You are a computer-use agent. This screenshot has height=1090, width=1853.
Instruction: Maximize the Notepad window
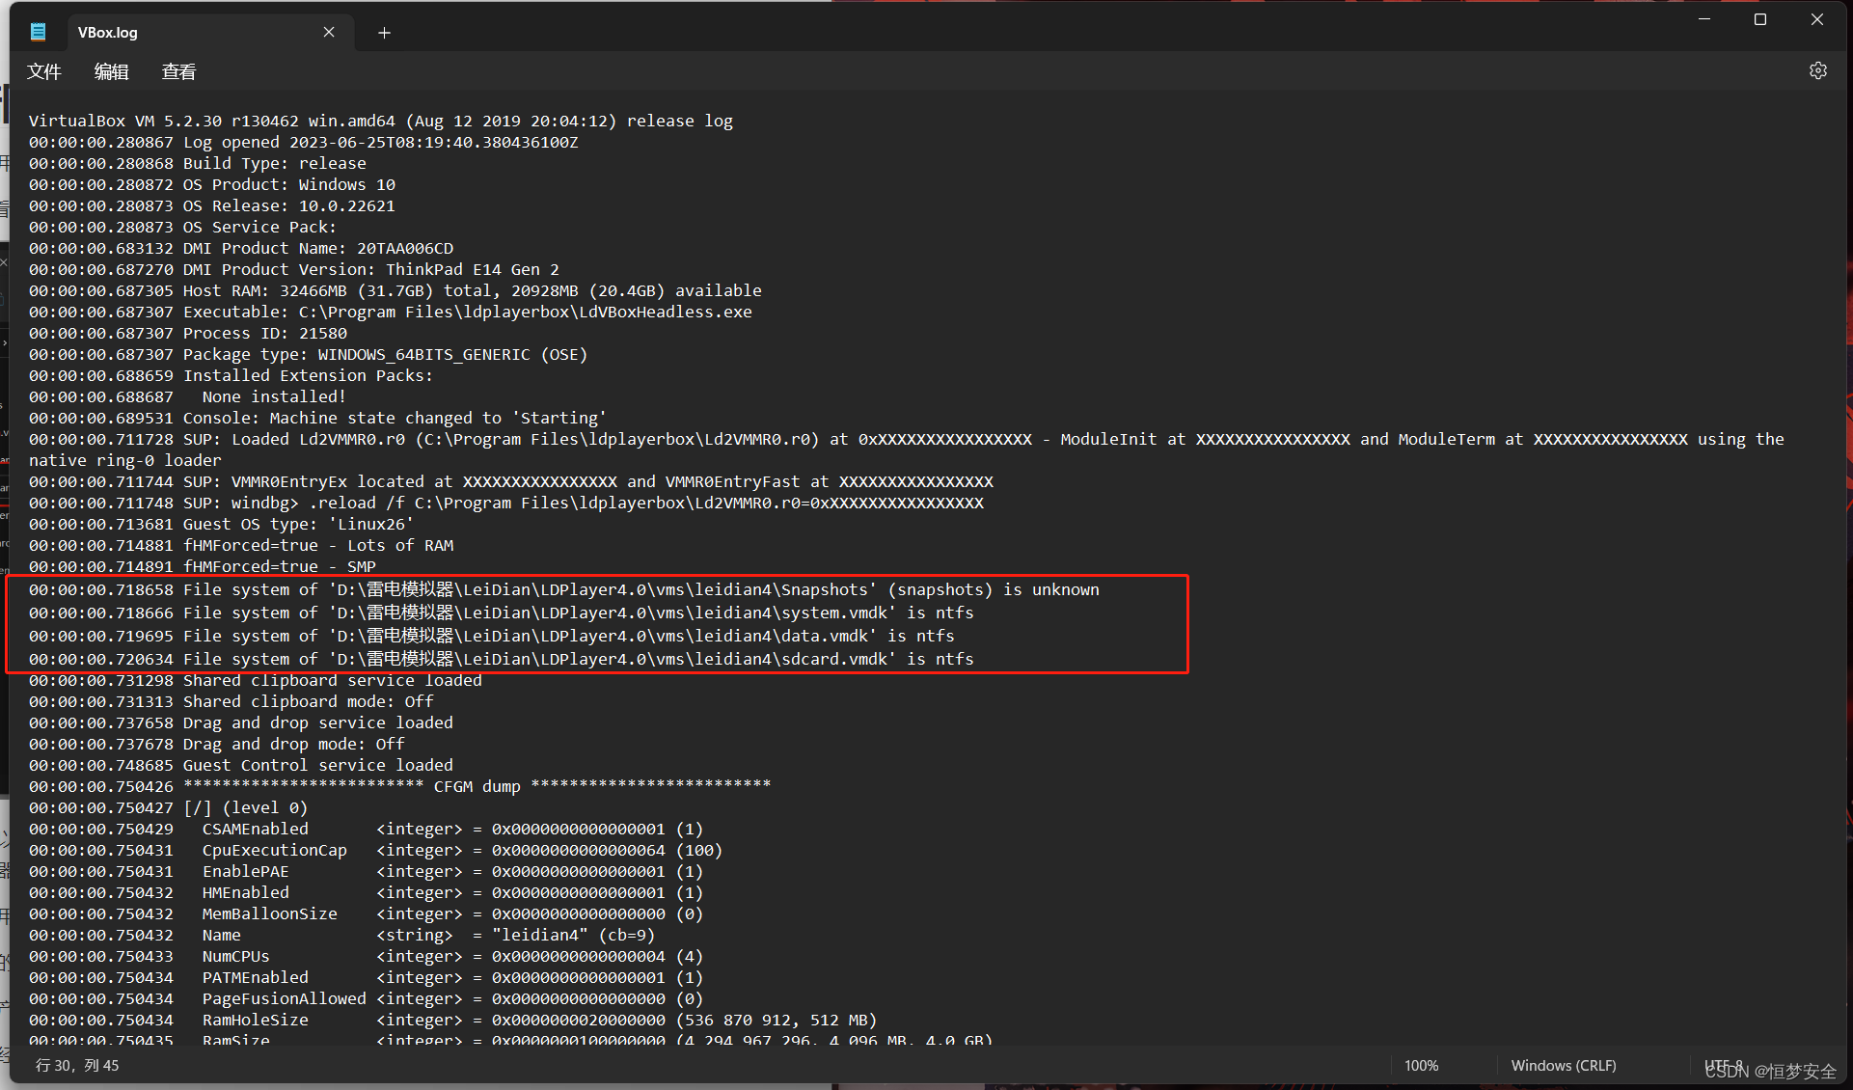coord(1760,19)
